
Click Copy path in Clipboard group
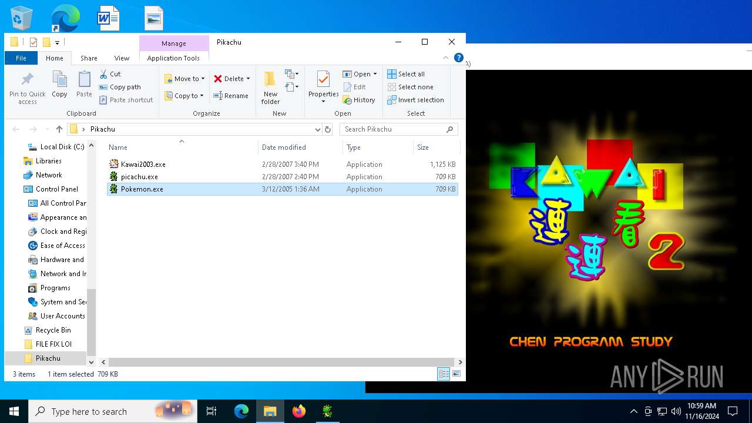pos(120,87)
